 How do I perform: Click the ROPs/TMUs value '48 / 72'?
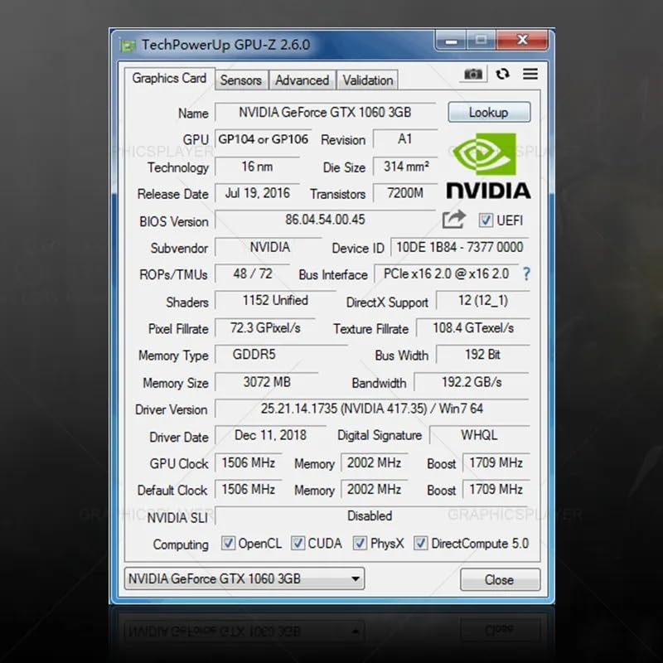point(253,273)
